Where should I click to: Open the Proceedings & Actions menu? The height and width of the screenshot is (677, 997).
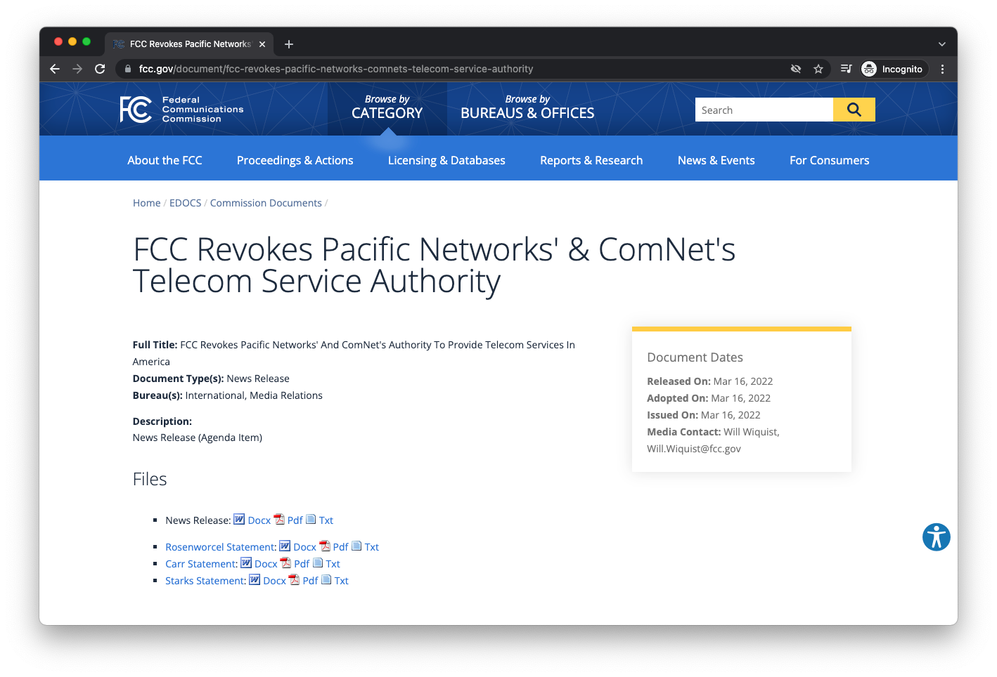[295, 160]
